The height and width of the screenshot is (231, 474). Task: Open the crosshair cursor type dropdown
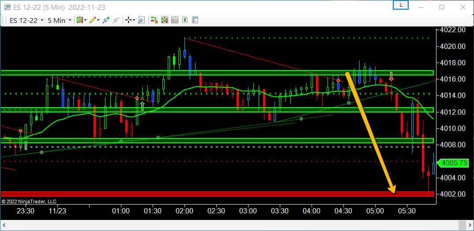pos(130,20)
